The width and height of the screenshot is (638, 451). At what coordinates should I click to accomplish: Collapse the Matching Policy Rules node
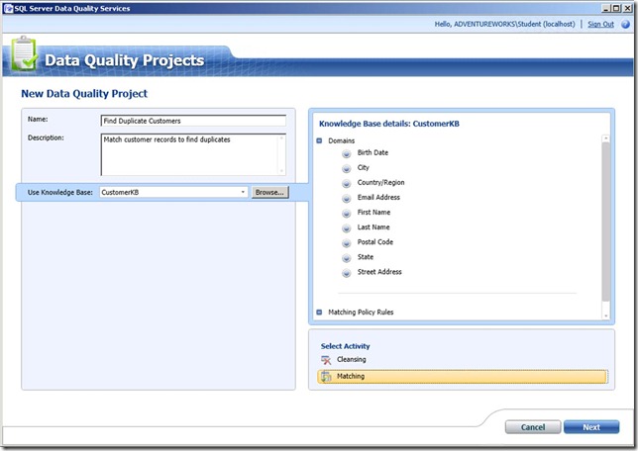coord(319,313)
